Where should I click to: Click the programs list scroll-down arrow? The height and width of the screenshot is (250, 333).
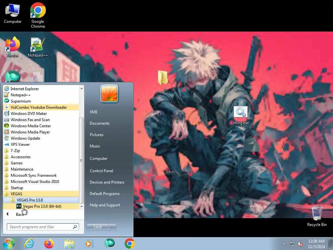(x=82, y=206)
